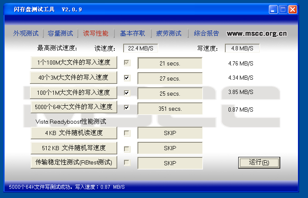308x198 pixels.
Task: Switch to the 容量测试 tab
Action: click(x=61, y=33)
